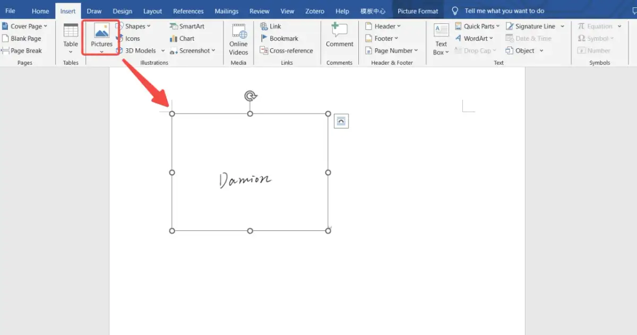637x335 pixels.
Task: Insert a Chart from Illustrations group
Action: click(182, 38)
